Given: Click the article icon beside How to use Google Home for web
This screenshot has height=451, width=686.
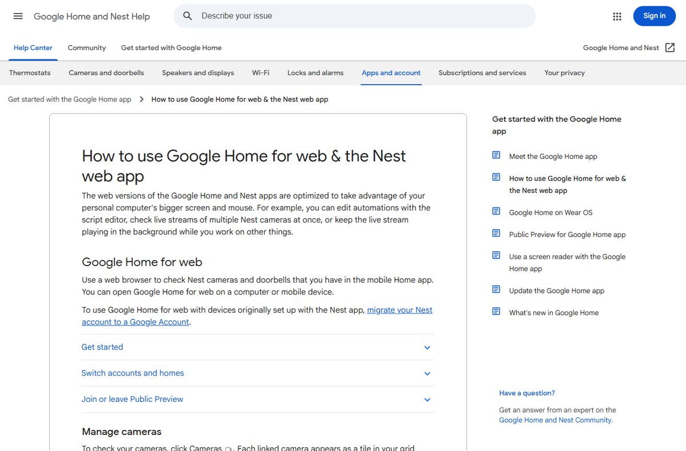Looking at the screenshot, I should 496,177.
